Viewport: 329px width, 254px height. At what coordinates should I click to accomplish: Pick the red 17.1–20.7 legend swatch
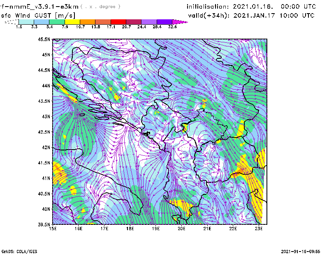coord(118,22)
